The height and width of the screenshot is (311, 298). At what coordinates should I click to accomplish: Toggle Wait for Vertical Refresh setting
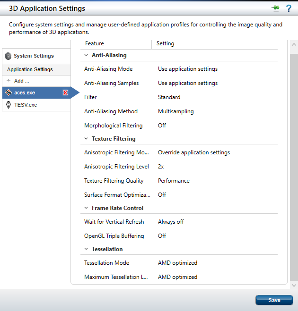171,222
